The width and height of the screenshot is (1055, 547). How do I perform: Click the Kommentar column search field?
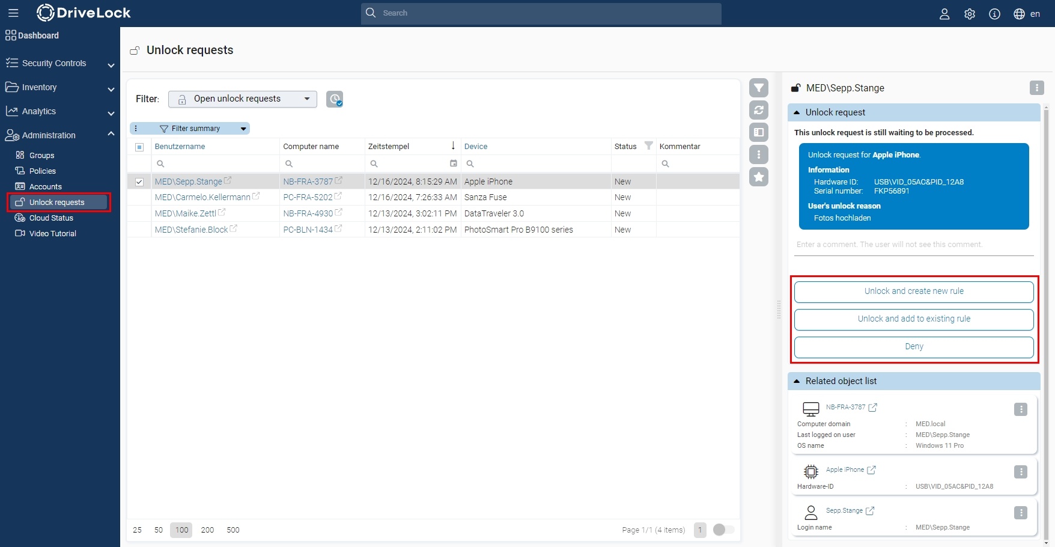tap(698, 163)
